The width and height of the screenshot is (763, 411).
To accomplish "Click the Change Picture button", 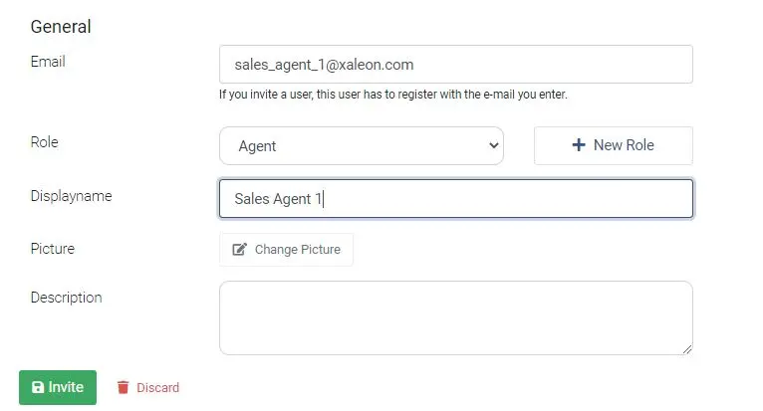I will click(286, 250).
